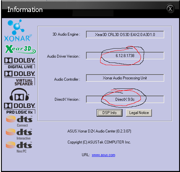The height and width of the screenshot is (172, 180).
Task: Click the 'DirectX Version :' label
Action: pyautogui.click(x=68, y=99)
